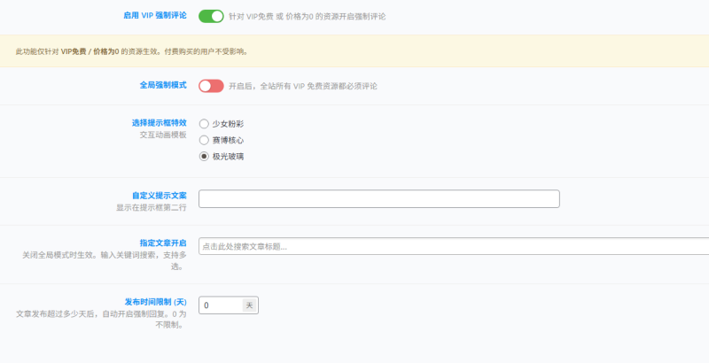Focus the 发布时间限制 number input

click(x=220, y=305)
